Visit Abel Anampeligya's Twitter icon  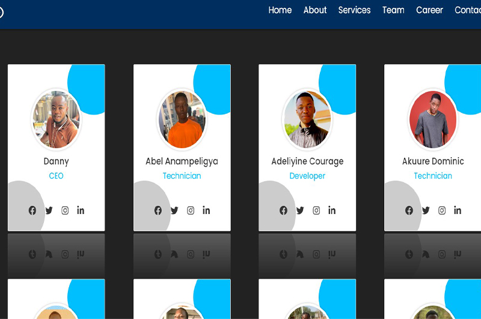click(174, 210)
